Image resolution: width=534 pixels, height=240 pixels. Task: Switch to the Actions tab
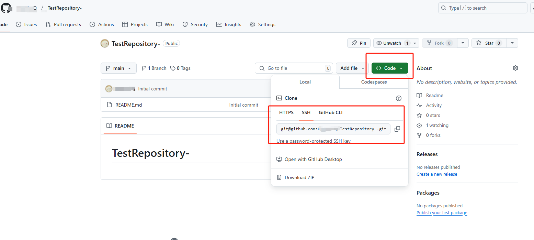(x=102, y=24)
